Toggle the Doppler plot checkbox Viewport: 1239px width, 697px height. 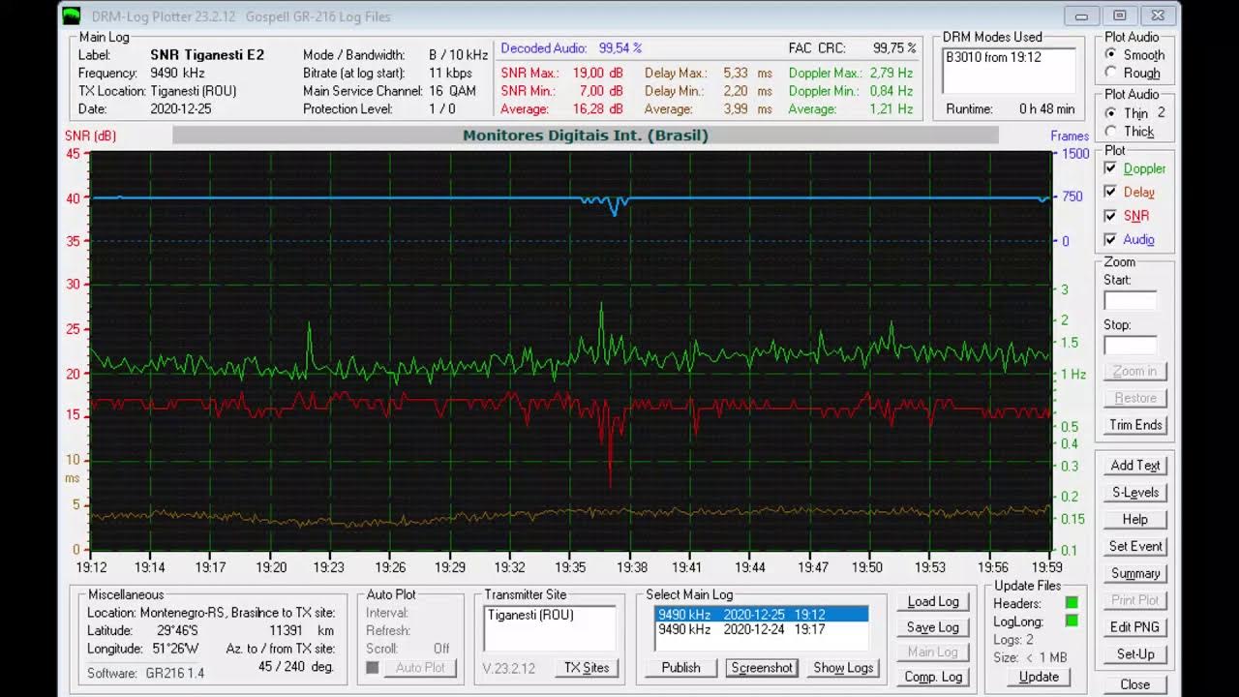tap(1110, 168)
